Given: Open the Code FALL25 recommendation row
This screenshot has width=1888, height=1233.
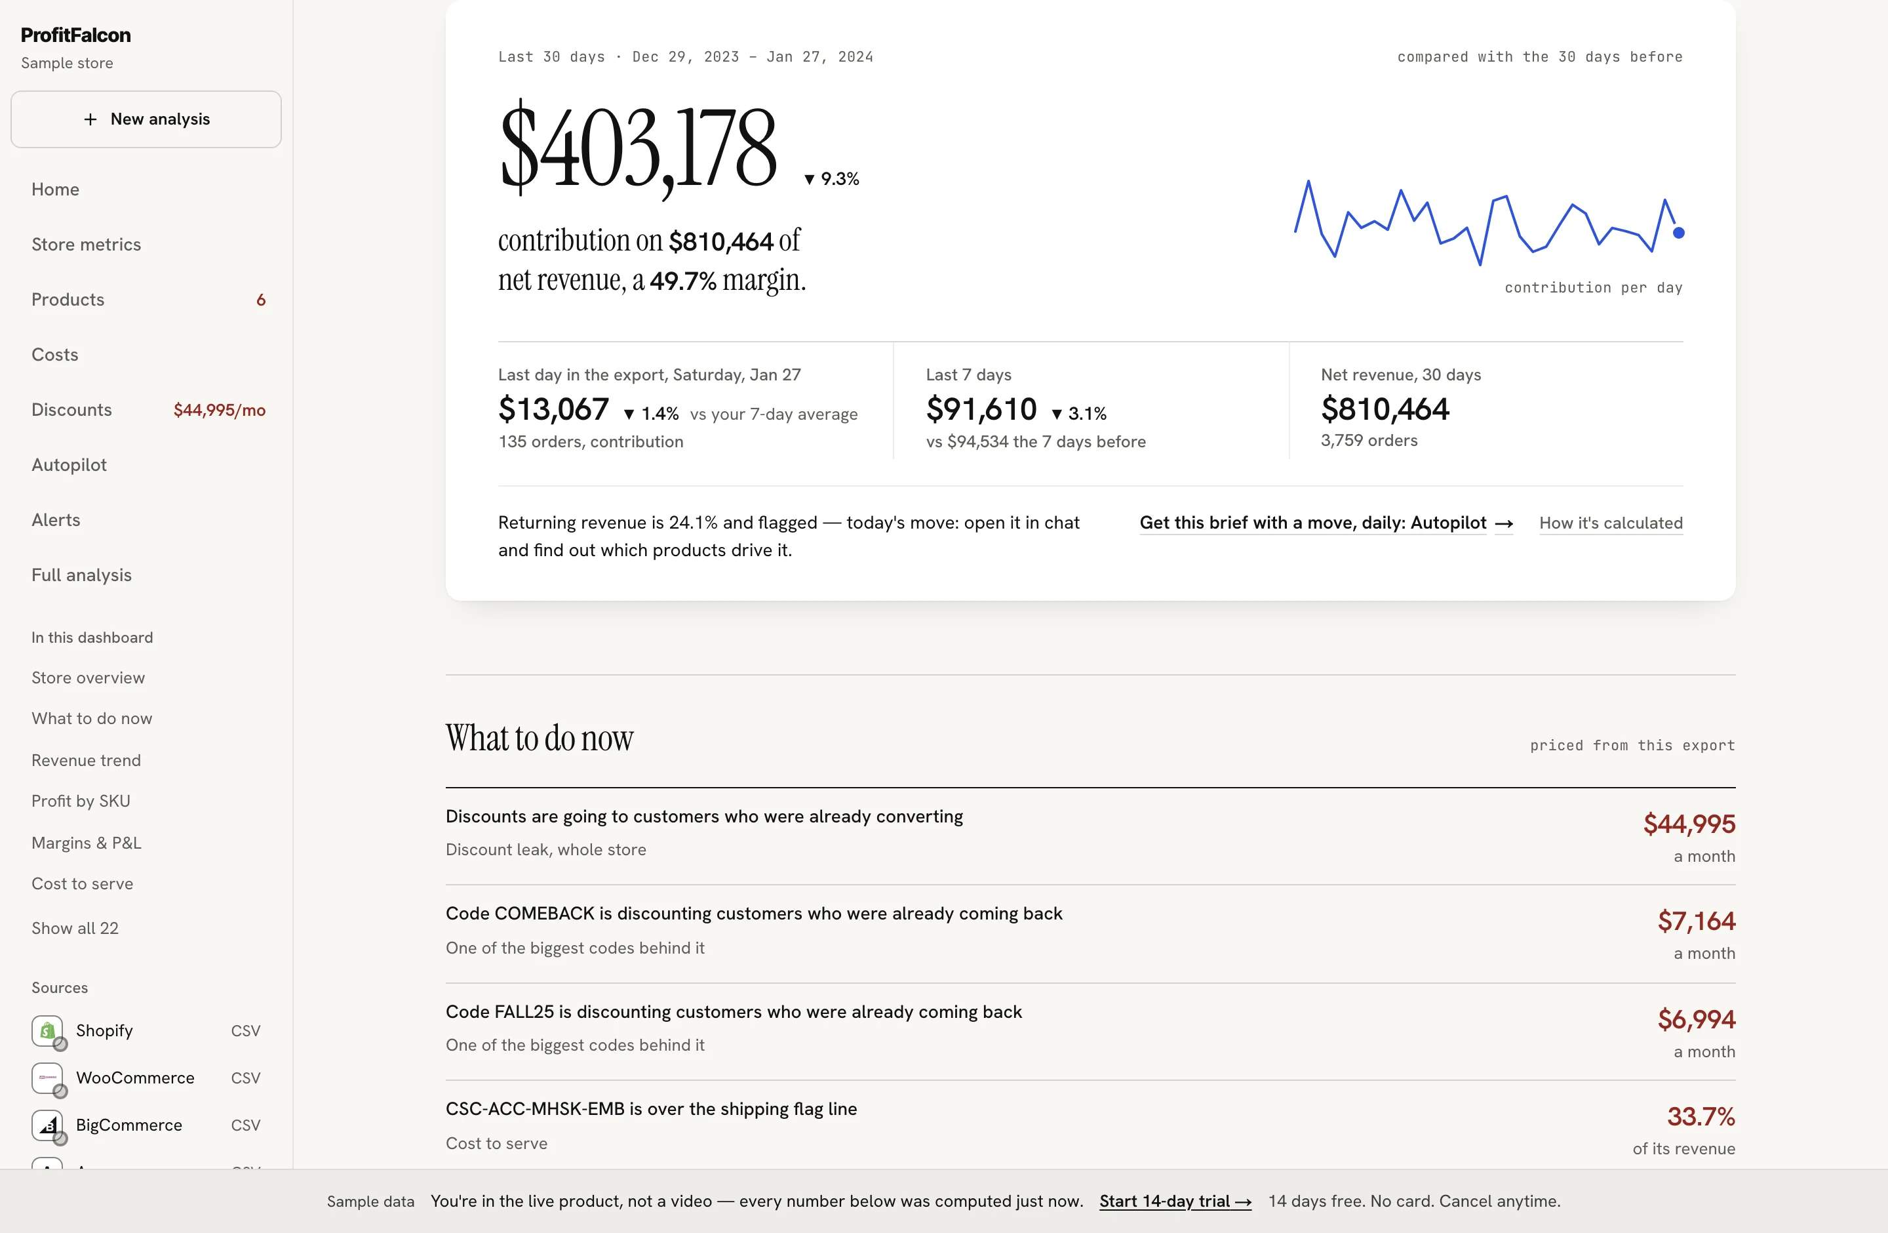Looking at the screenshot, I should [1090, 1032].
